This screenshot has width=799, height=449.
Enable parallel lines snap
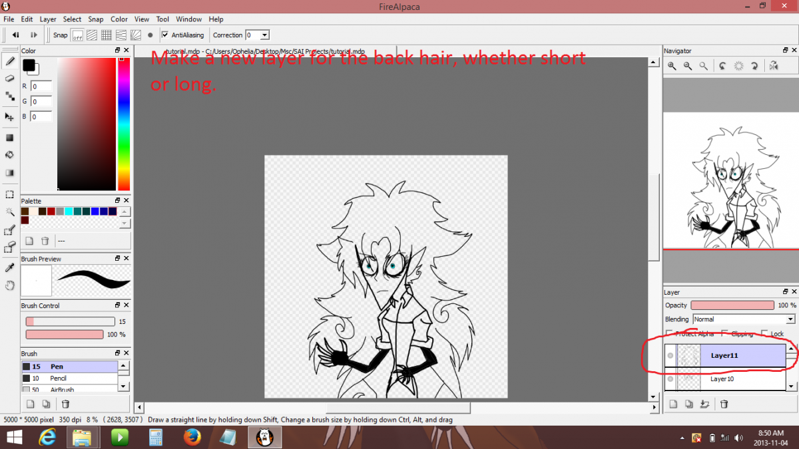pos(92,35)
